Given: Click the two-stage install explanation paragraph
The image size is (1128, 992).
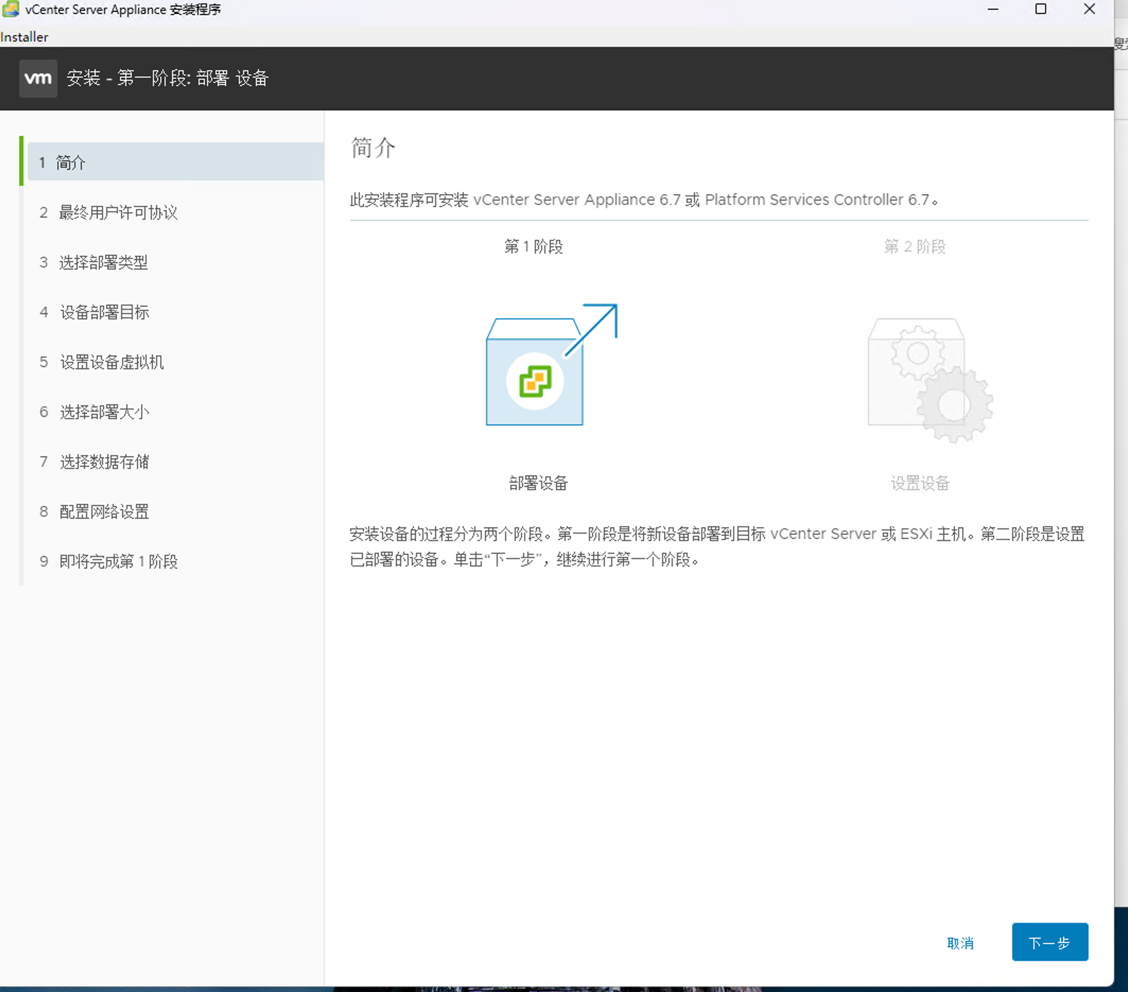Looking at the screenshot, I should point(717,547).
